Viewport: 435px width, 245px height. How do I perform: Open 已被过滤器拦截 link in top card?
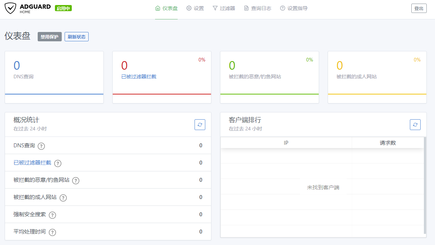(139, 77)
